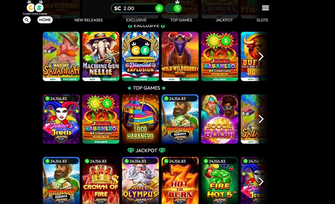Open the search magnifier icon
Screen dimensions: 335x204
[27, 20]
